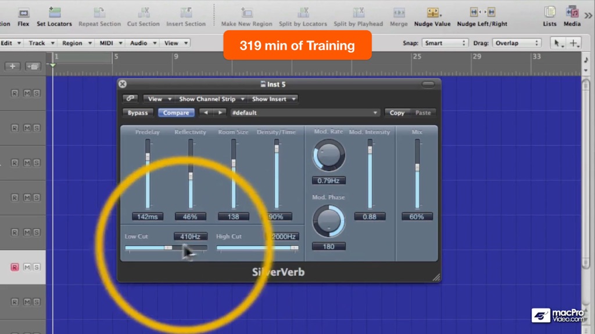
Task: Click the Mix slider
Action: [417, 174]
